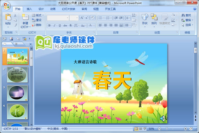Switch to Normal view in status bar
This screenshot has width=199, height=133.
[136, 129]
